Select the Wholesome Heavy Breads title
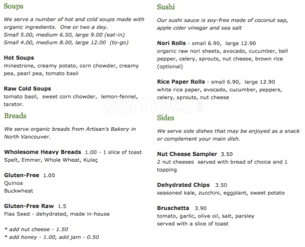Viewport: 305px width, 247px height. click(42, 152)
